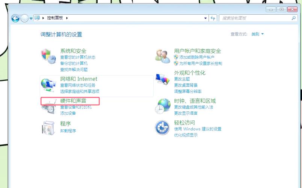Click the 硬件和声音 printer icon
Viewport: 302px width, 188px height.
coord(48,107)
